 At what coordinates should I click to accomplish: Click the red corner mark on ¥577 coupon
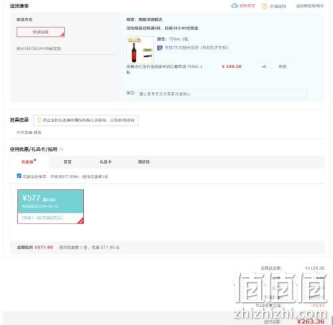pos(81,220)
